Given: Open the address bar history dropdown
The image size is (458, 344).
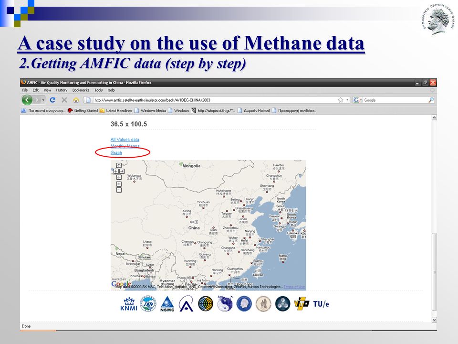Looking at the screenshot, I should pos(347,100).
